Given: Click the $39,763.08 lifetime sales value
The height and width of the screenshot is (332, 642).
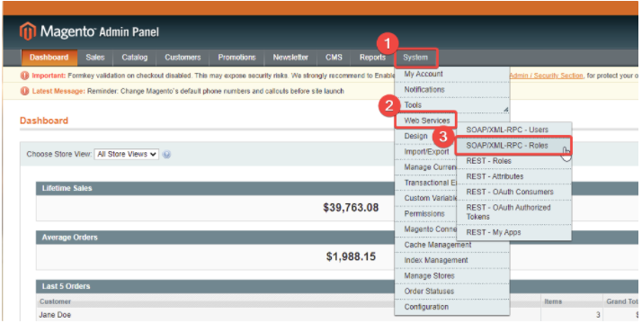Looking at the screenshot, I should [x=351, y=208].
